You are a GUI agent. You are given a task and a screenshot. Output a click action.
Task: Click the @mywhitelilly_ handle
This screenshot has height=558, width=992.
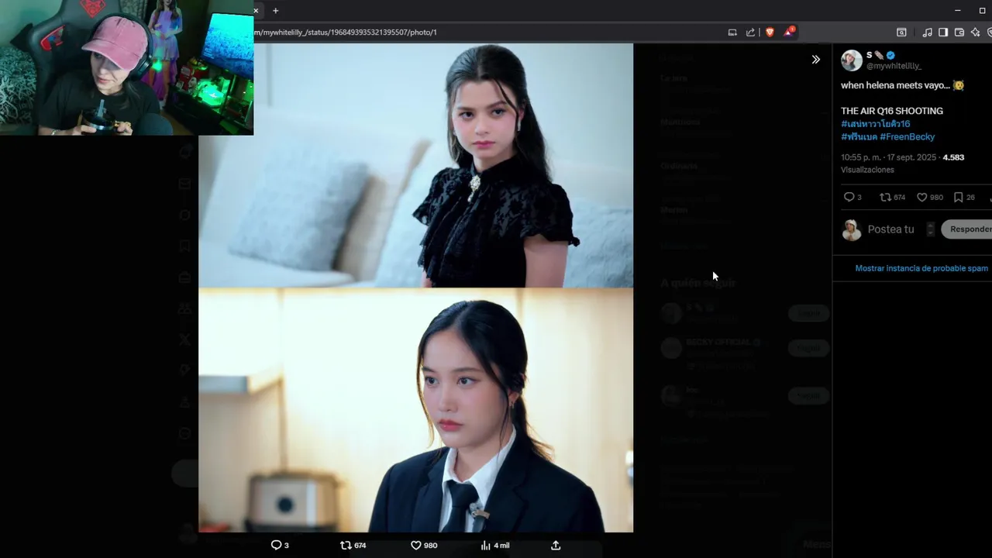(894, 67)
